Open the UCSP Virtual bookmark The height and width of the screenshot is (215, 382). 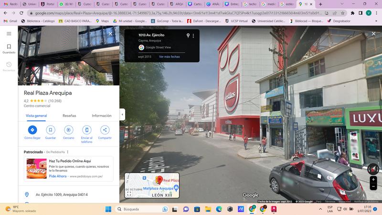pyautogui.click(x=236, y=21)
